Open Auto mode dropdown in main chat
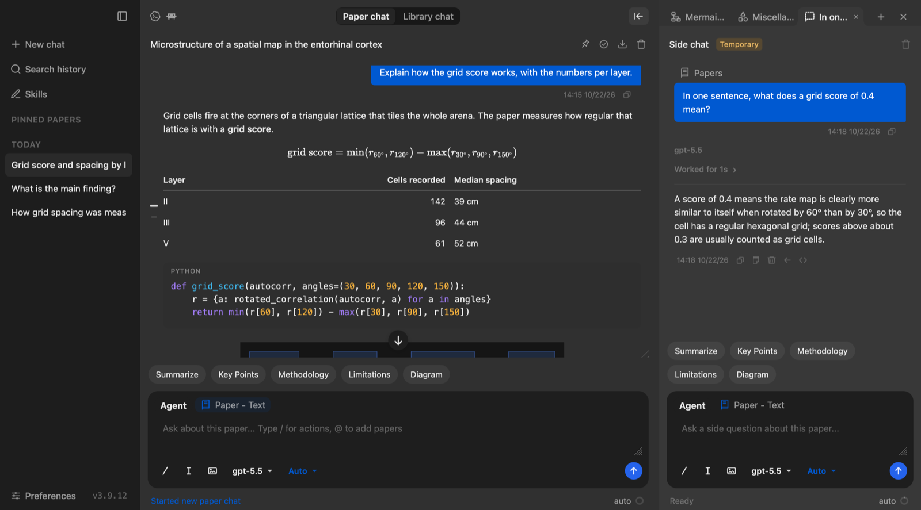Screen dimensions: 921x510 303,471
